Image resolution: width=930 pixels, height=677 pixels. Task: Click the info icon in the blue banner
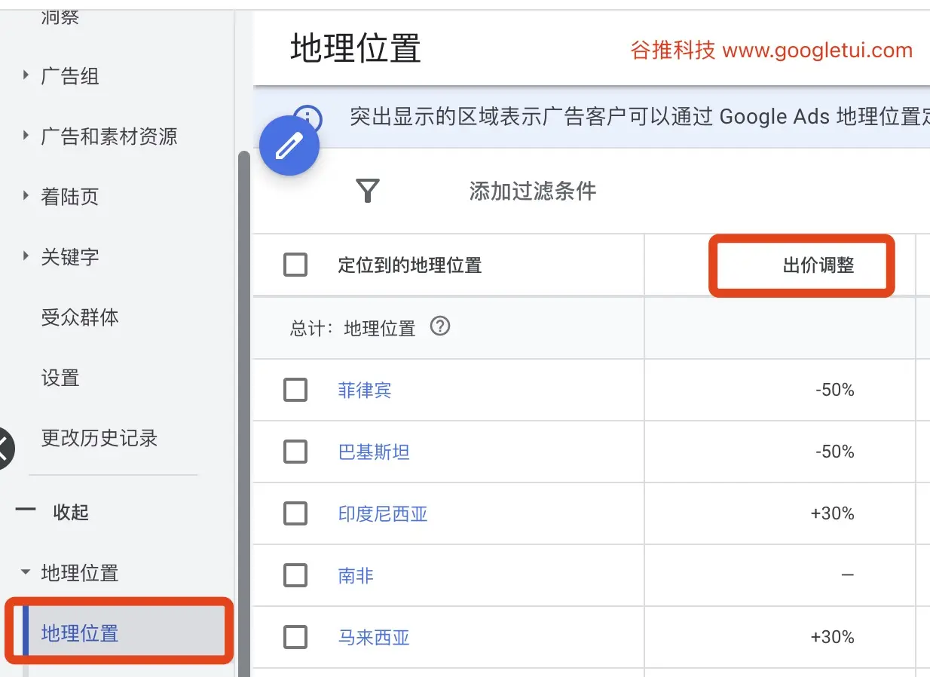coord(309,116)
